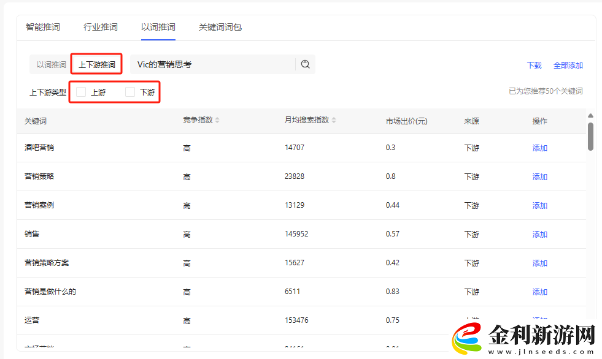Select the 上下游推词 sub-mode button
The width and height of the screenshot is (602, 359).
pos(97,64)
